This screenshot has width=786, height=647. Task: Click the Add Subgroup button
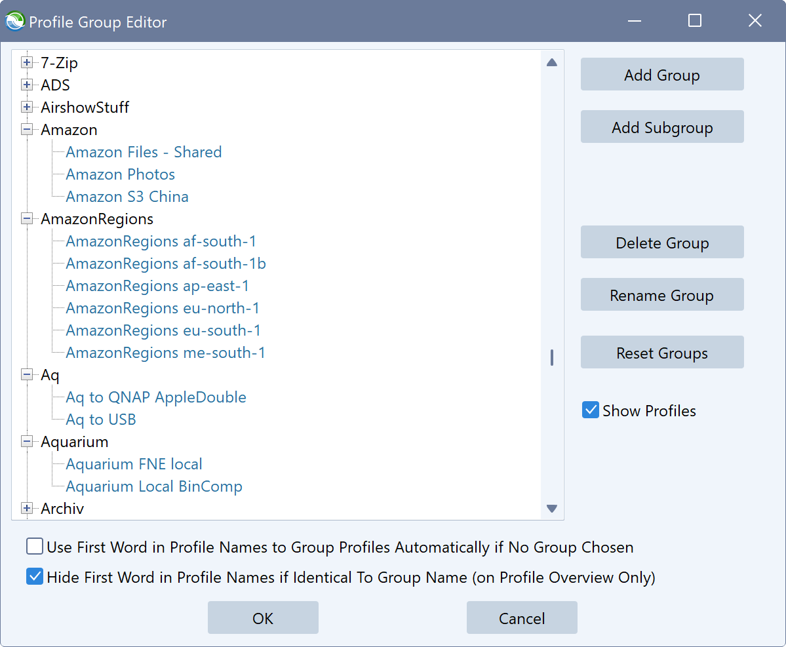(x=661, y=127)
